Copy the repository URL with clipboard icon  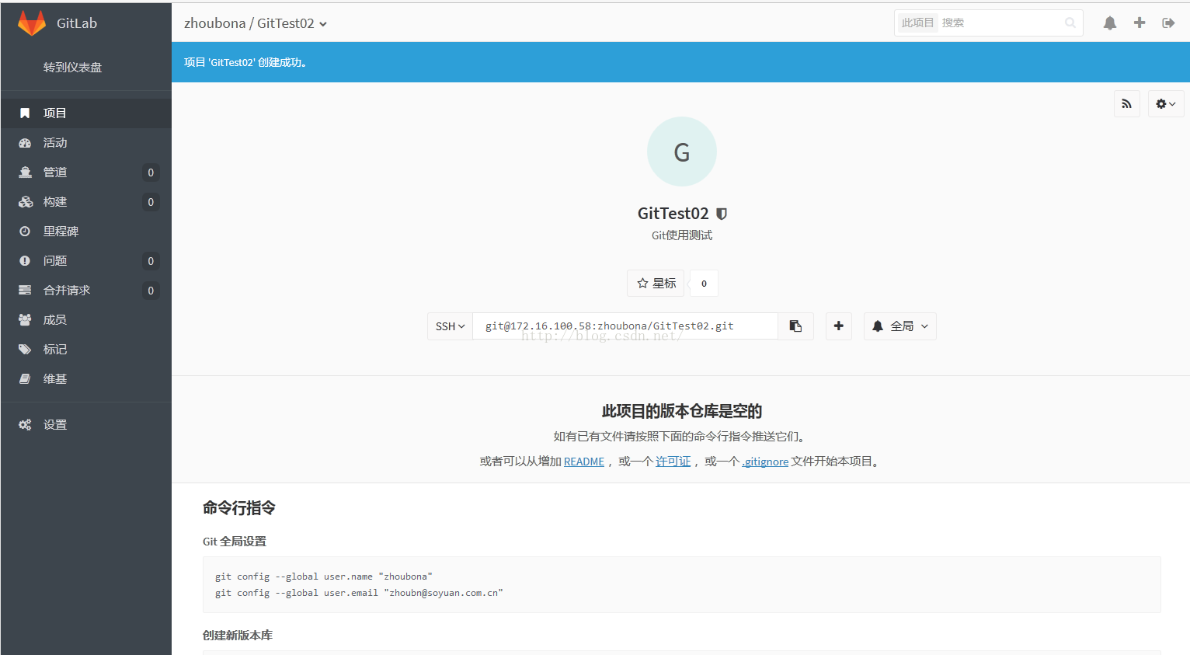[x=795, y=326]
